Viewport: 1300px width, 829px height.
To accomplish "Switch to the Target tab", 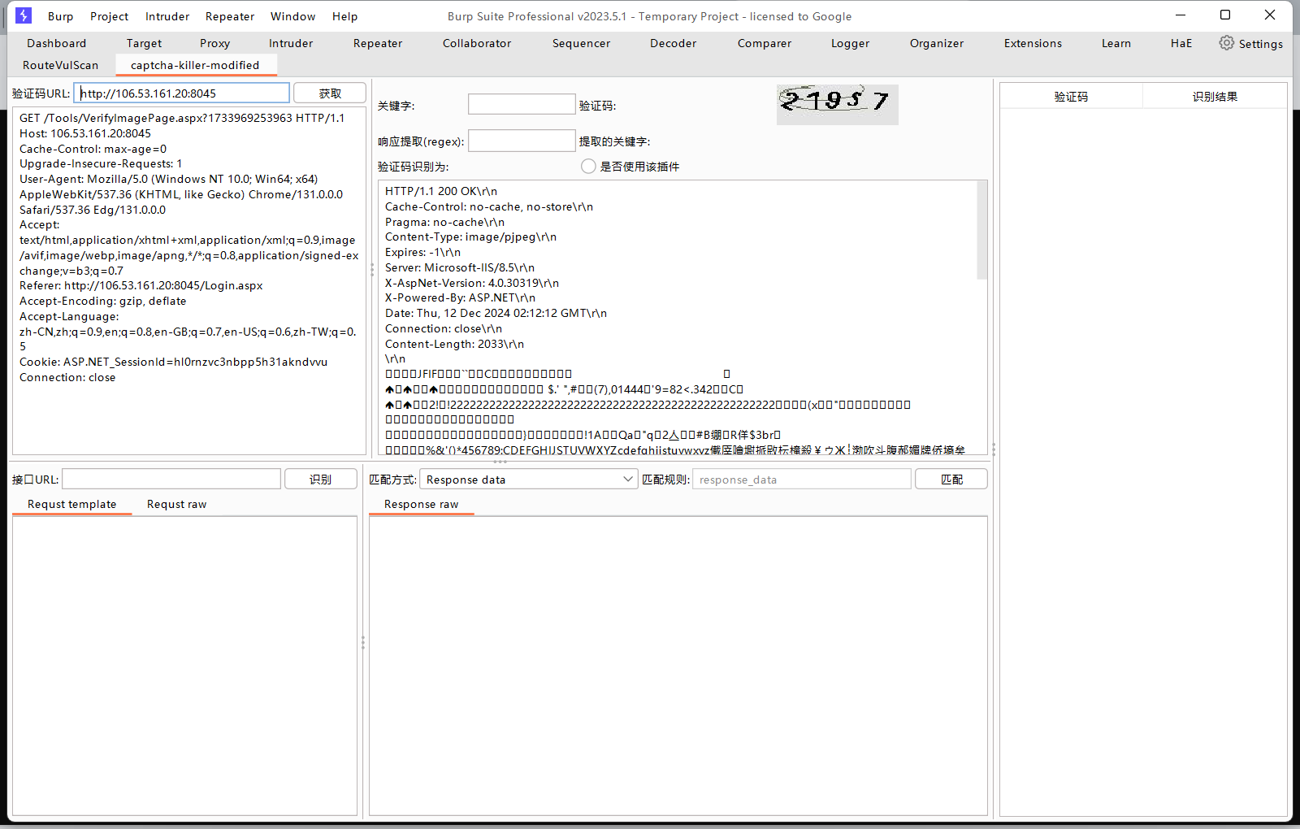I will (x=144, y=43).
